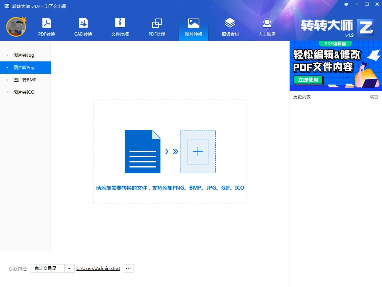Open the save path dropdown
This screenshot has height=287, width=382.
point(69,268)
